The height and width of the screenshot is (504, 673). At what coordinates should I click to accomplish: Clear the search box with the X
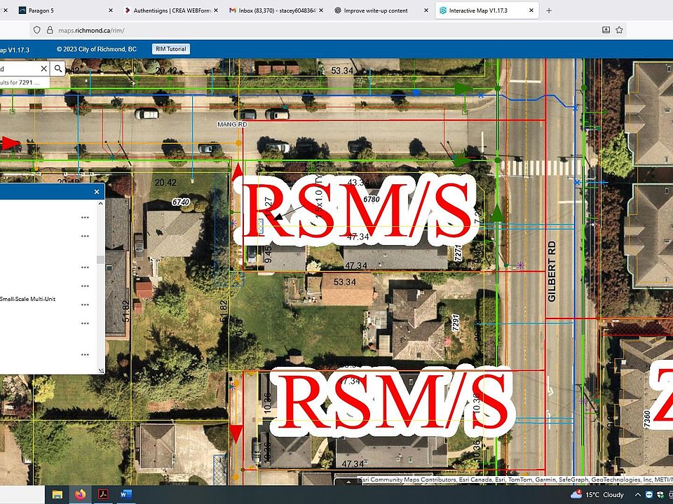(x=43, y=69)
